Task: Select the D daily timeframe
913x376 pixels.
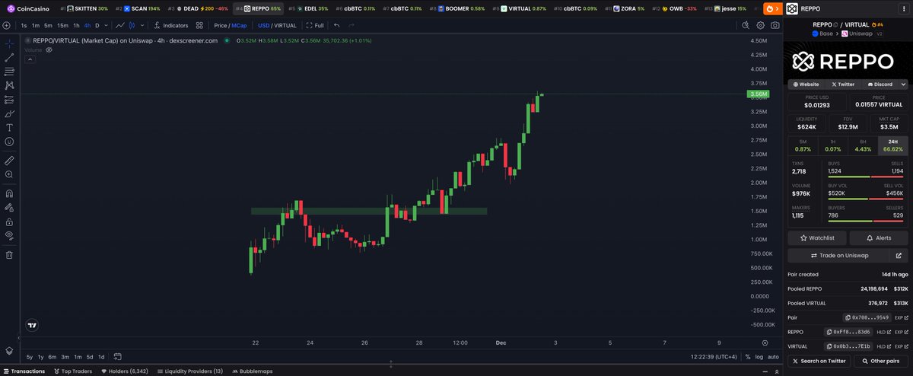Action: pos(97,25)
